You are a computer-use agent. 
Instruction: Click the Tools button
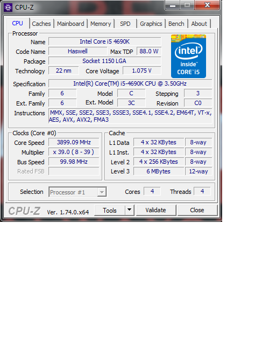tap(110, 210)
